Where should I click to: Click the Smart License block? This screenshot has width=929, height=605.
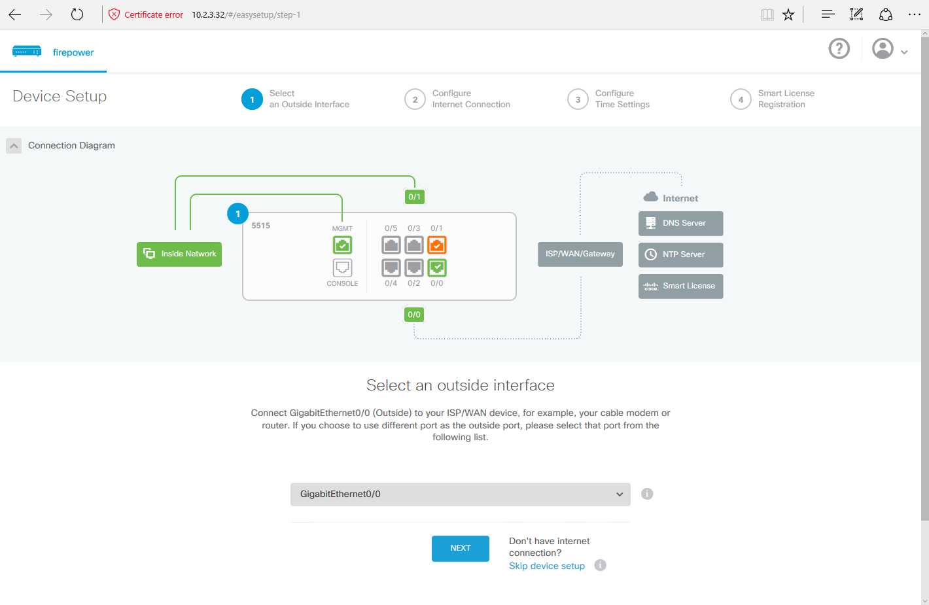(680, 286)
